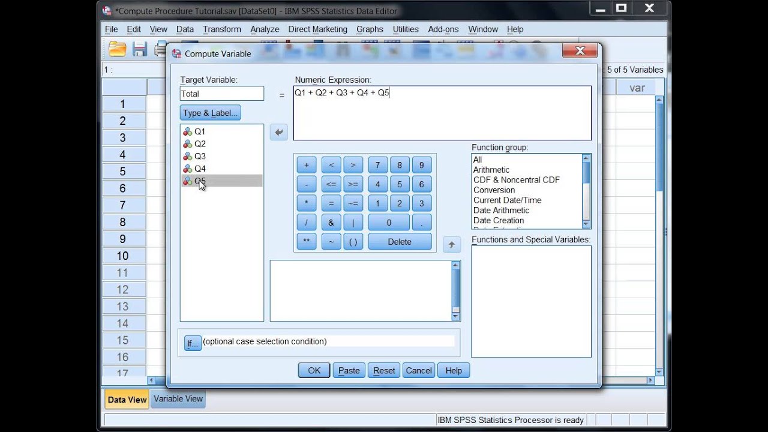
Task: Open the Graphs menu
Action: tap(370, 29)
